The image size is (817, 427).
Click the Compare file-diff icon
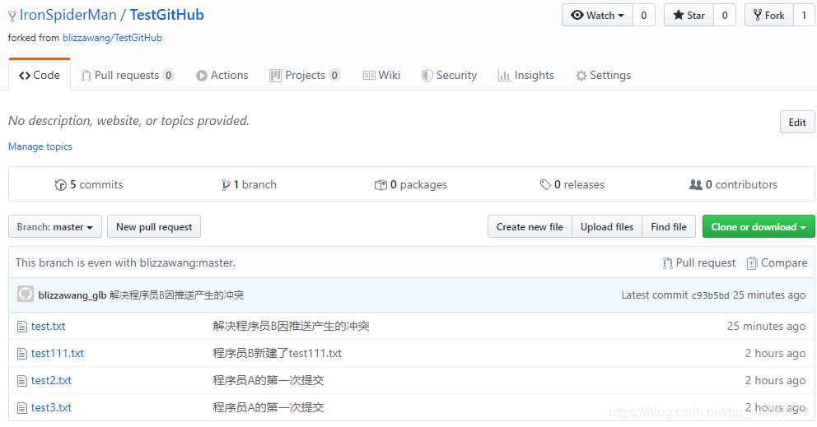[x=752, y=263]
